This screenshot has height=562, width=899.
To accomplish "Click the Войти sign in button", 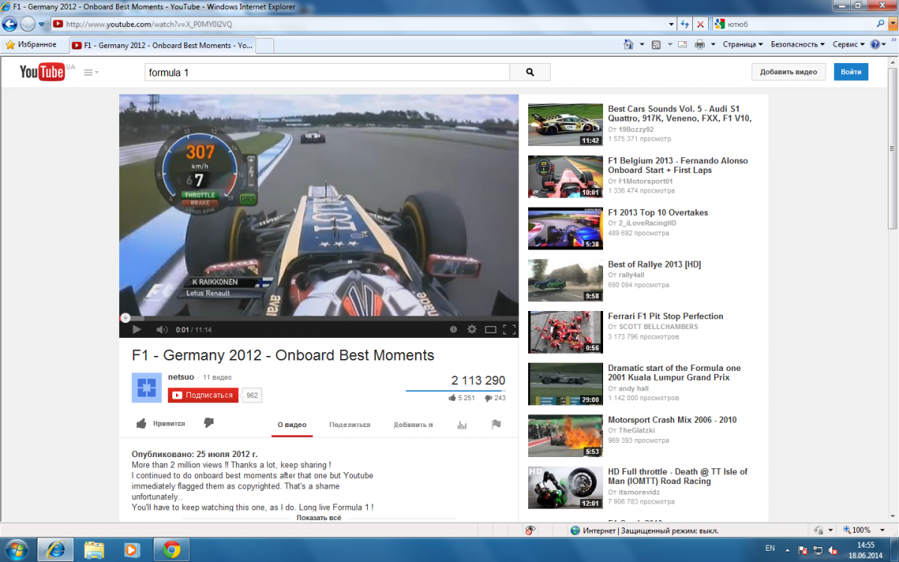I will pos(851,72).
